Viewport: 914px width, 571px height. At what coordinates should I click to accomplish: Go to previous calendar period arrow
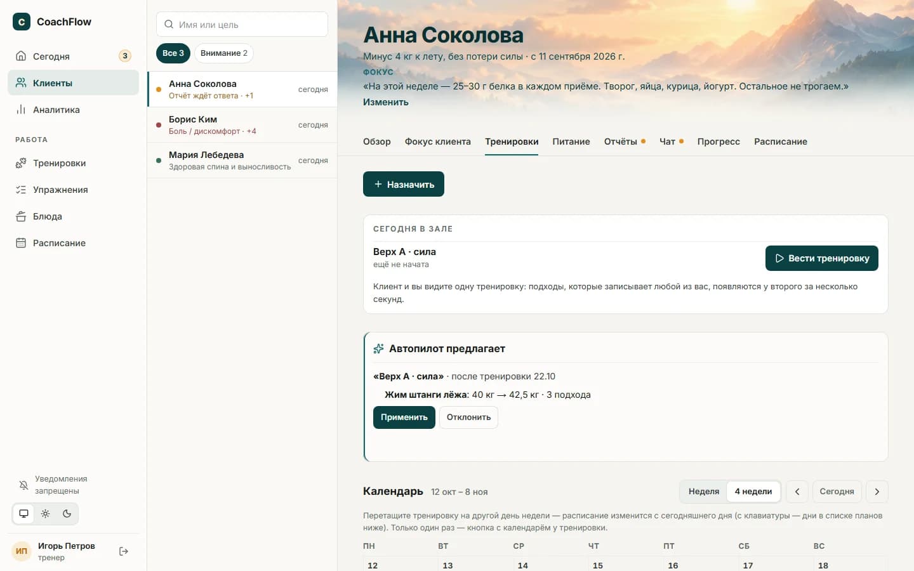click(797, 491)
